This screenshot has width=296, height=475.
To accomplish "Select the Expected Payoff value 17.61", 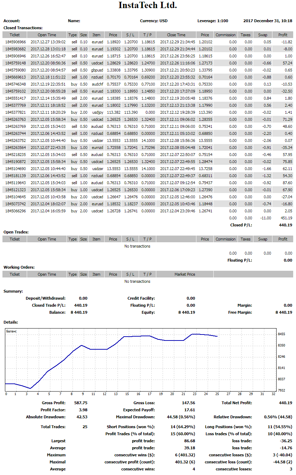I will tap(190, 410).
